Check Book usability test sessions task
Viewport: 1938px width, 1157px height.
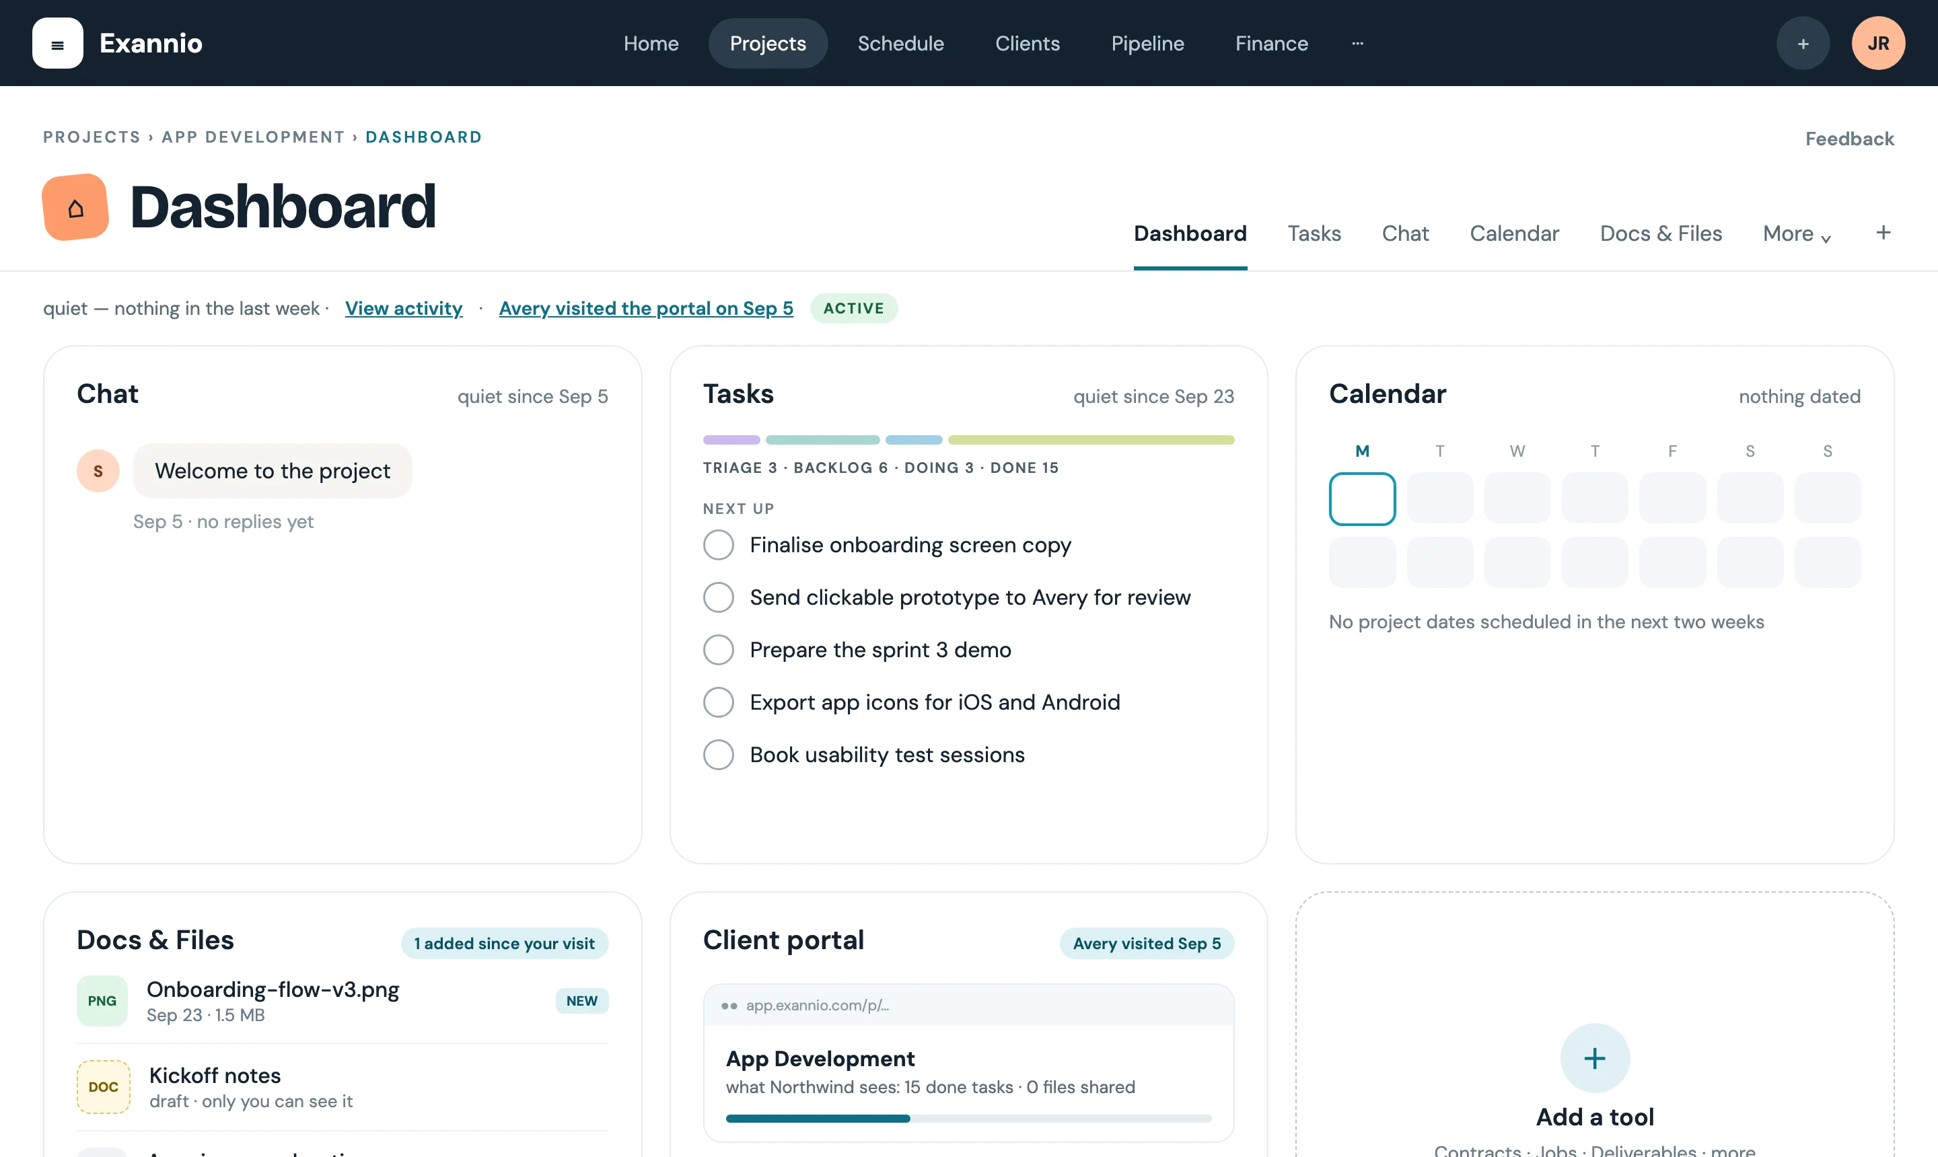[x=718, y=755]
